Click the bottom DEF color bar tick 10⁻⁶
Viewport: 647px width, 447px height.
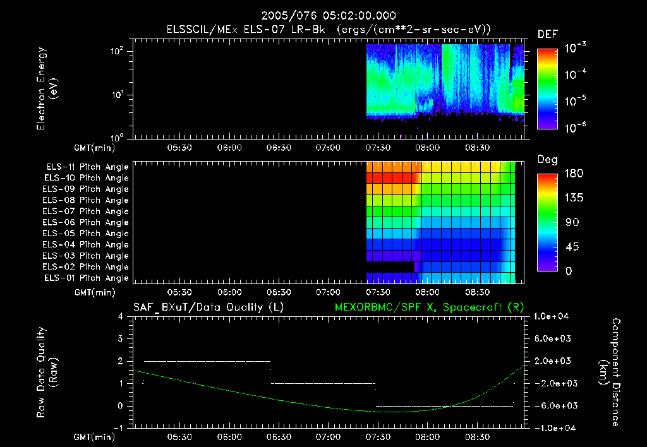point(576,128)
